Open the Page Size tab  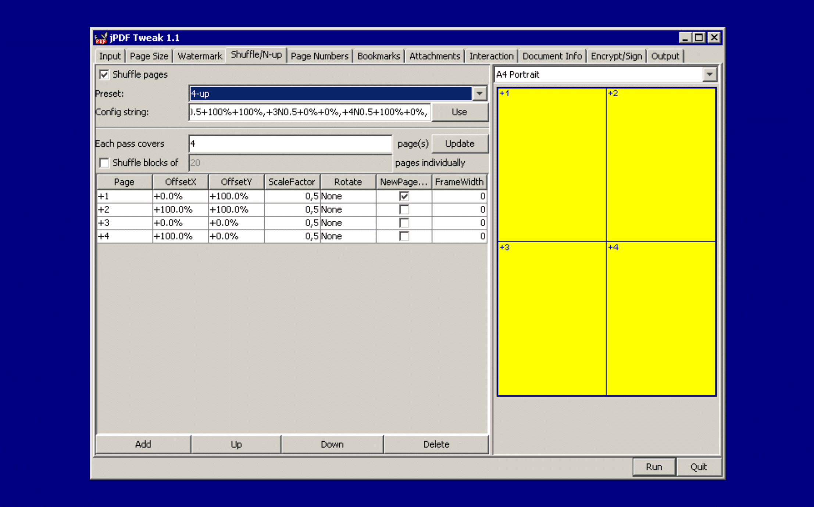149,56
